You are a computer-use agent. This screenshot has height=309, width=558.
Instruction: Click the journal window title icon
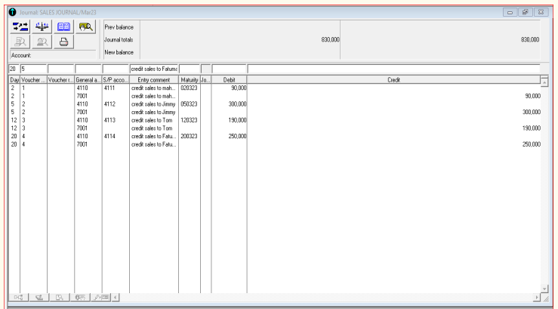[12, 12]
